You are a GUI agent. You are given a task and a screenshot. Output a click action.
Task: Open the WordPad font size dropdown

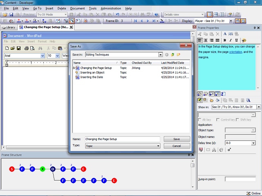57,56
